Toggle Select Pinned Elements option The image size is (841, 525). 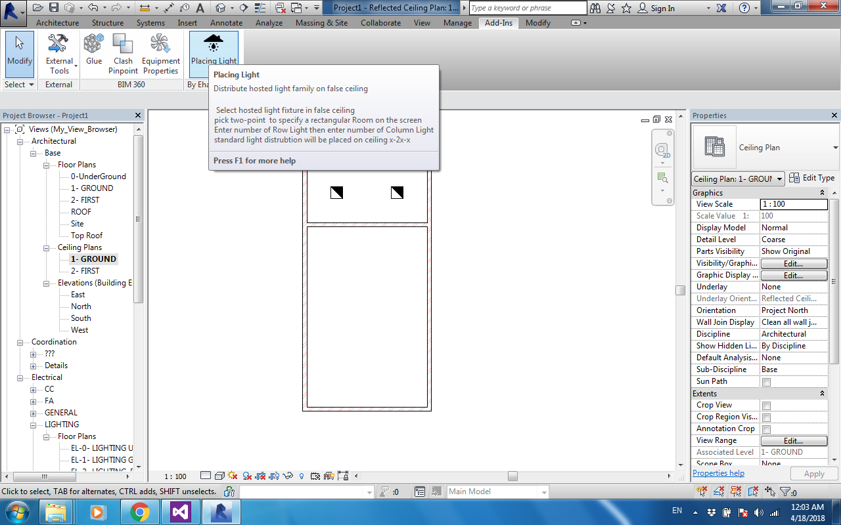click(x=737, y=492)
